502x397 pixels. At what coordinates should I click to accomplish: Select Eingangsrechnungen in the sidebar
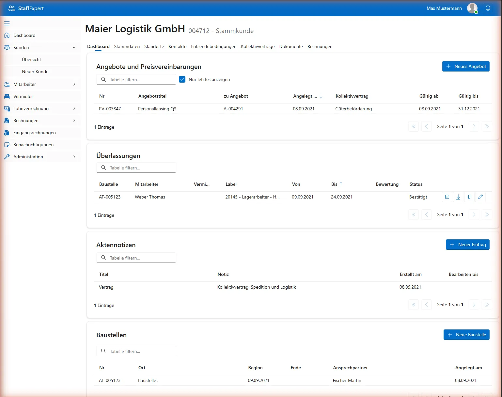(x=34, y=133)
